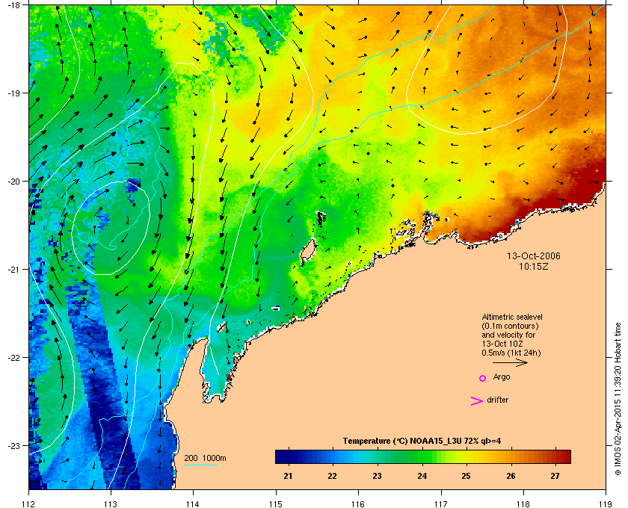Click longitude axis label 114
The width and height of the screenshot is (628, 508).
coord(193,504)
